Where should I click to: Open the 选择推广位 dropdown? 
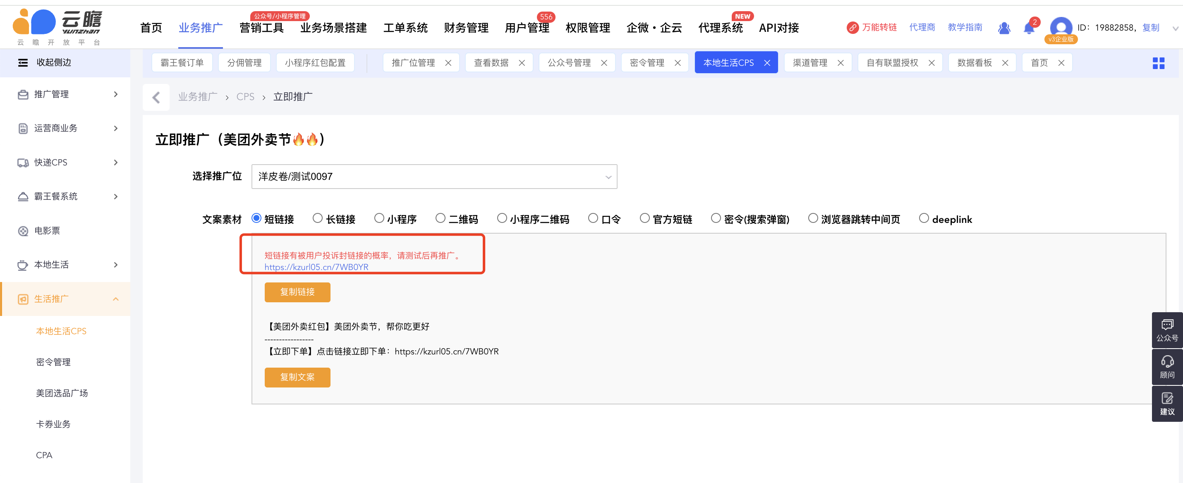(x=433, y=176)
